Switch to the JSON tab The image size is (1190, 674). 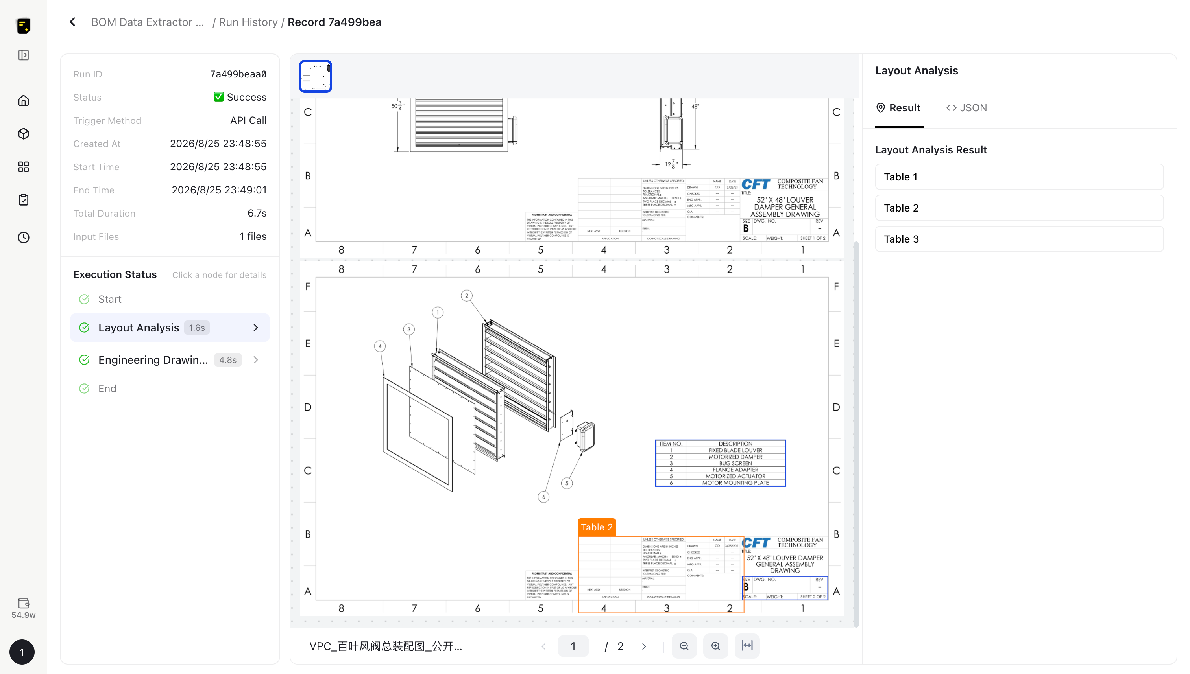pos(966,108)
